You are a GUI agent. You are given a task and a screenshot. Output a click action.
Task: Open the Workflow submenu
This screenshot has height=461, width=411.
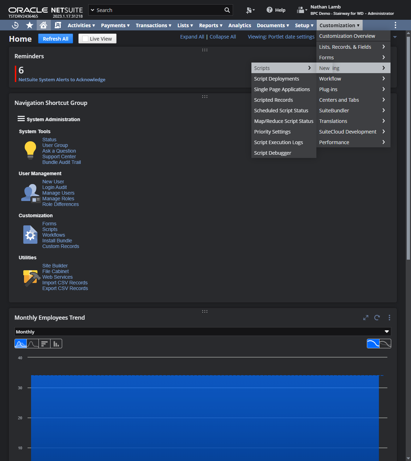coord(353,78)
